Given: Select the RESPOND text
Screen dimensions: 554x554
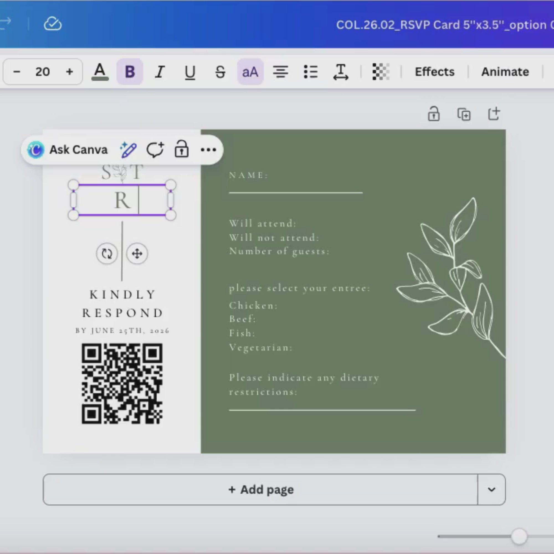Looking at the screenshot, I should click(123, 313).
